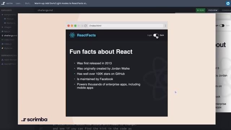Screen dimensions: 231x130
Task: Click the code-brackets icon beside index.html
Action: [3, 40]
